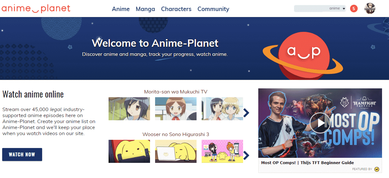The image size is (389, 178).
Task: Open the Manga menu
Action: coord(145,9)
